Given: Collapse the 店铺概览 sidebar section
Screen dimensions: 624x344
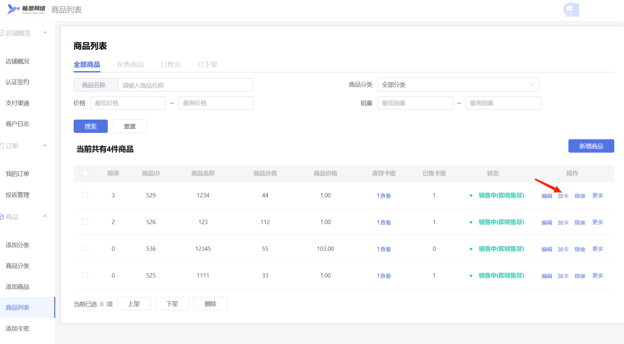Looking at the screenshot, I should pyautogui.click(x=45, y=33).
